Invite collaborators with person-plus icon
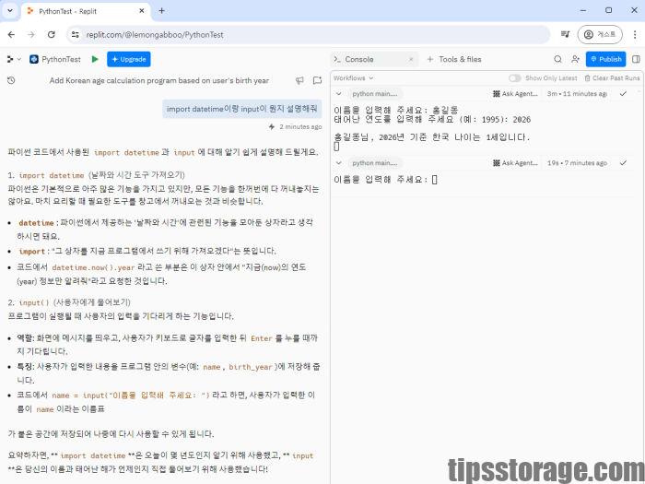 point(576,59)
